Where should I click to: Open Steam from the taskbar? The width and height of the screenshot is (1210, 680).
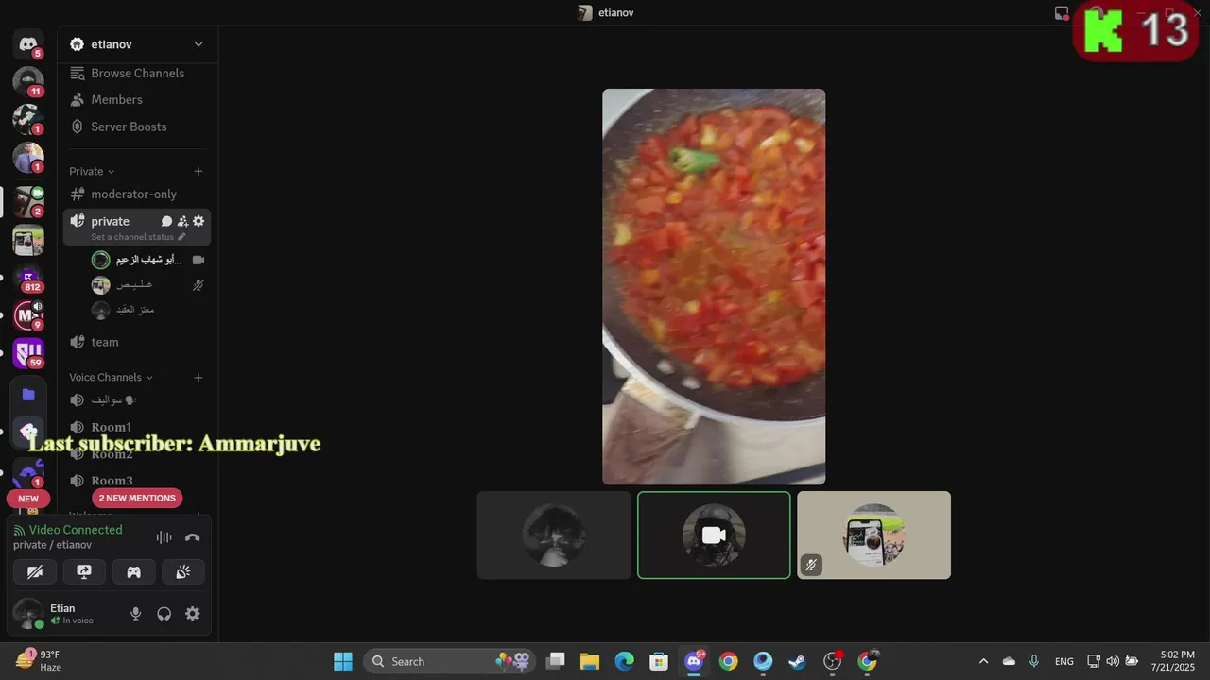pyautogui.click(x=797, y=661)
